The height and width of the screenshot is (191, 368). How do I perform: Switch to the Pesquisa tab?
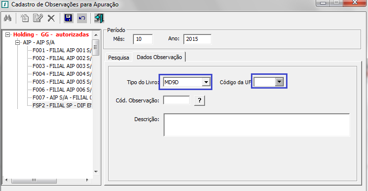pos(119,58)
